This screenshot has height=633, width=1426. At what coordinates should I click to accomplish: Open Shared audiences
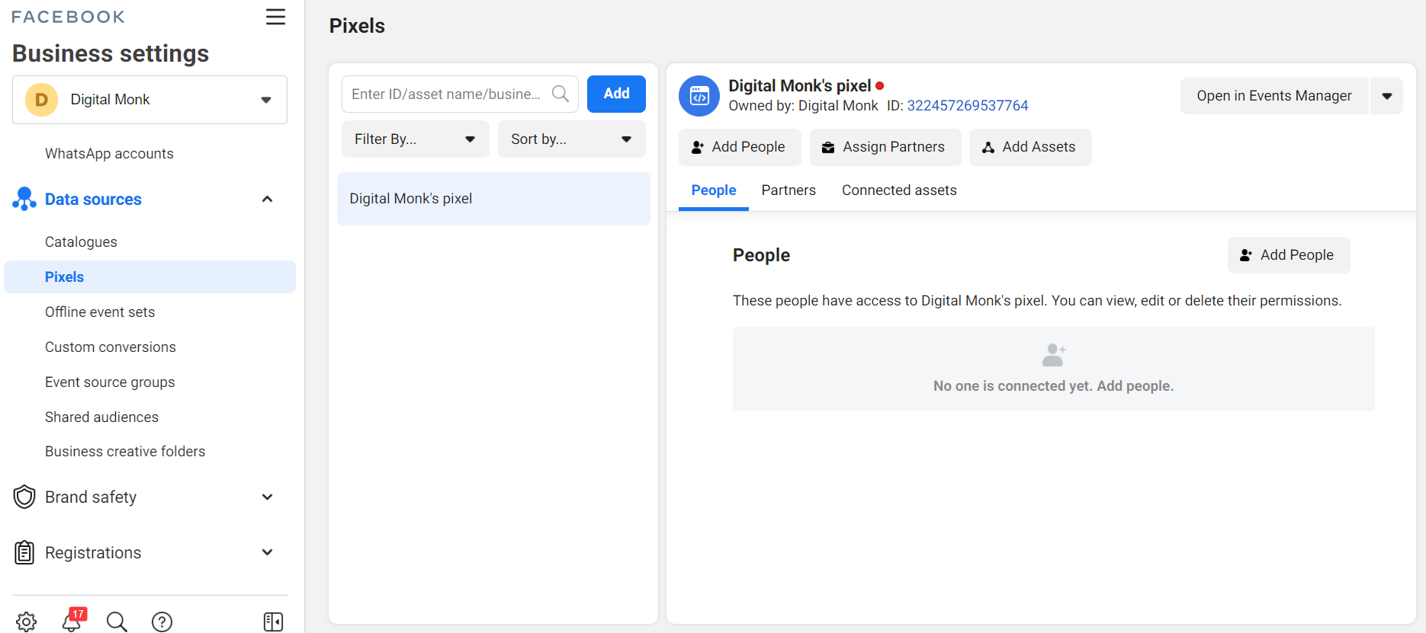pos(101,417)
